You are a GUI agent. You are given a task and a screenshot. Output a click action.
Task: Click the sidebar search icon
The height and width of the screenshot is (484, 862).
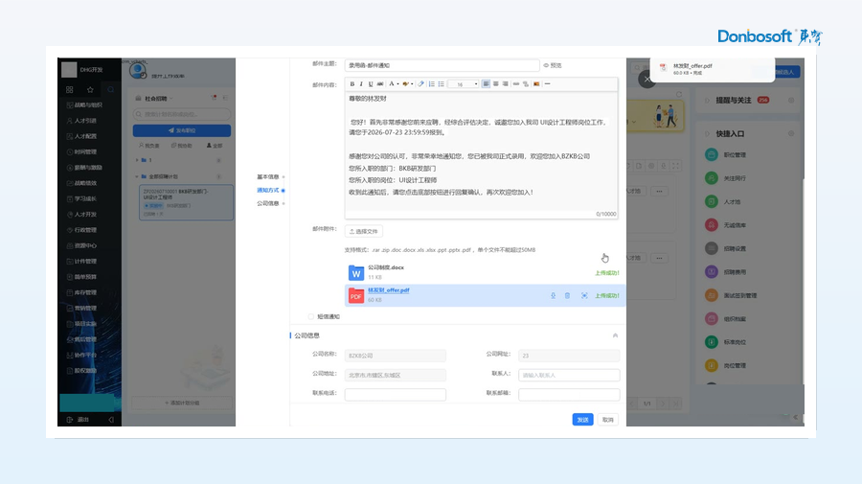pyautogui.click(x=110, y=90)
